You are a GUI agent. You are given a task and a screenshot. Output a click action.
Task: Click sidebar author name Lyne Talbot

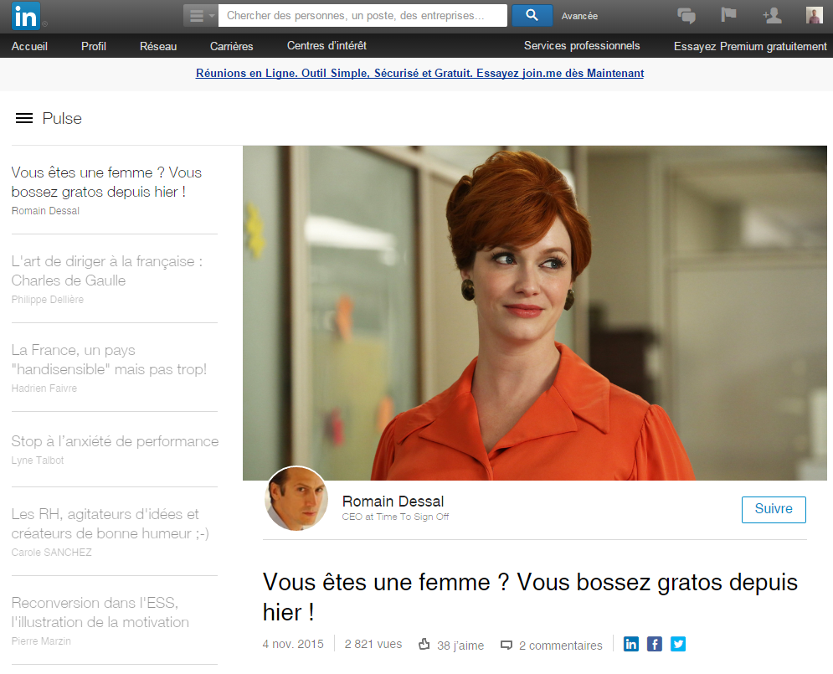click(37, 460)
